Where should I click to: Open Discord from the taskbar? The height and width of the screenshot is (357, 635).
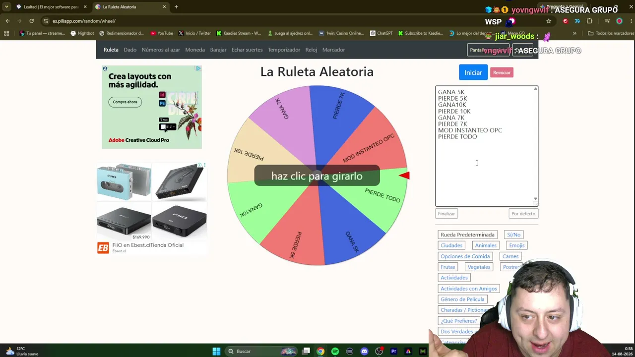pos(364,351)
